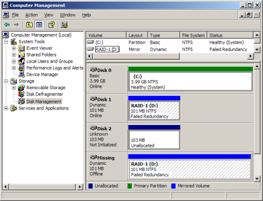Screen dimensions: 263x201
Task: Sort by the File System column header
Action: pos(194,35)
